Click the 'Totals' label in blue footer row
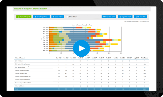This screenshot has width=163, height=97. (17, 89)
